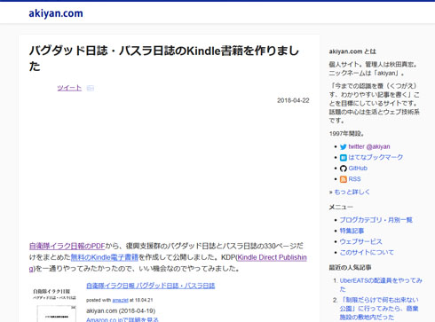435x322 pixels.
Task: Open the このサイトについて menu item
Action: [x=367, y=252]
